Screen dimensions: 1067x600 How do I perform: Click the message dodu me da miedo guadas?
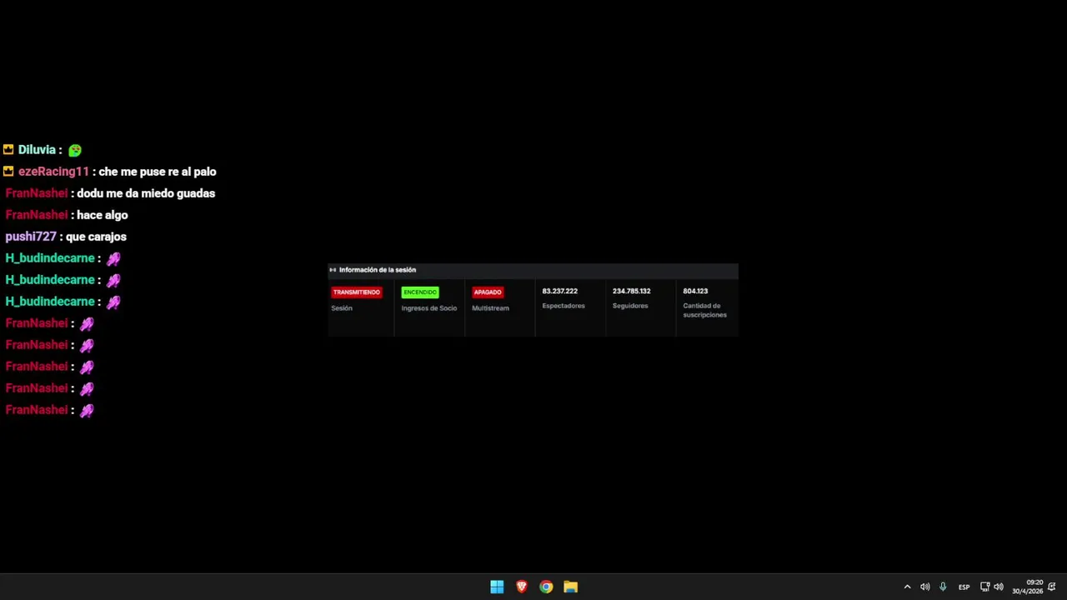point(146,193)
